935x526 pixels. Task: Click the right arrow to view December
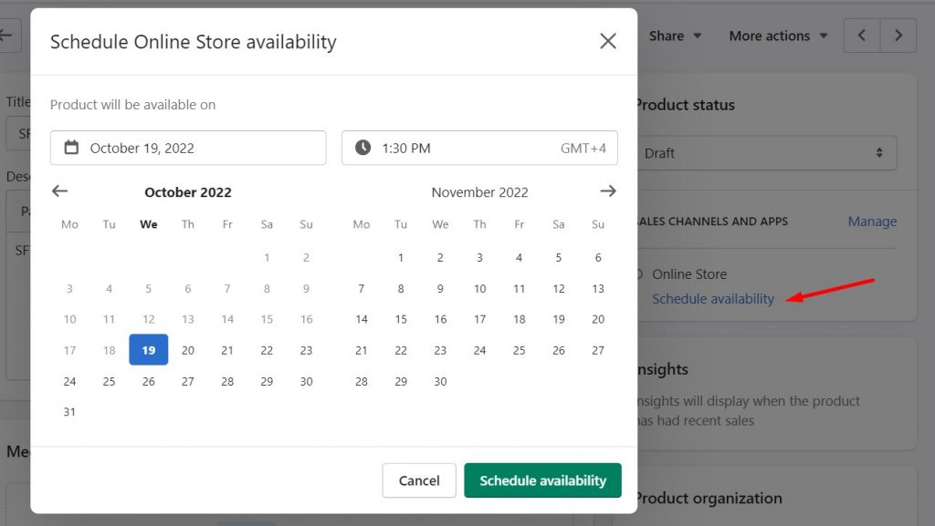[608, 191]
